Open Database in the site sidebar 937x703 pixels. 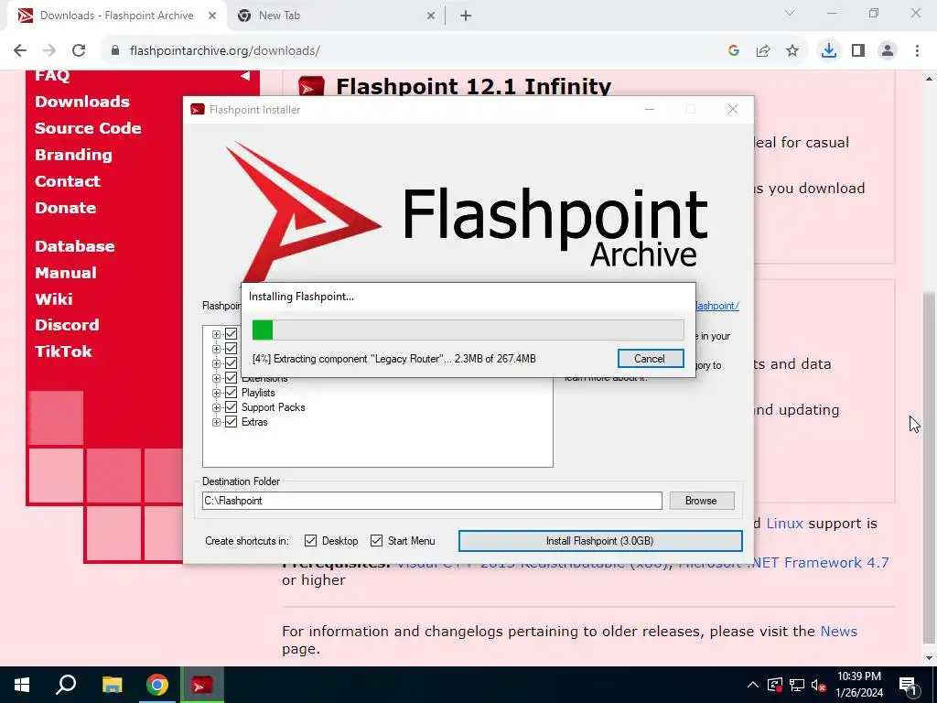coord(75,245)
